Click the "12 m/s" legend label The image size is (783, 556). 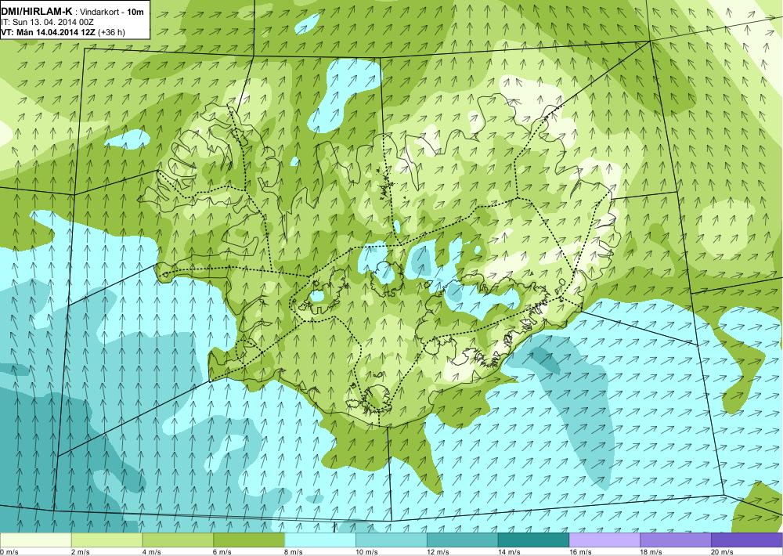438,552
